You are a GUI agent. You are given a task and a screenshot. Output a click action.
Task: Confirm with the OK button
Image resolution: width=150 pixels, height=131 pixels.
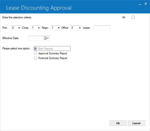click(x=118, y=123)
